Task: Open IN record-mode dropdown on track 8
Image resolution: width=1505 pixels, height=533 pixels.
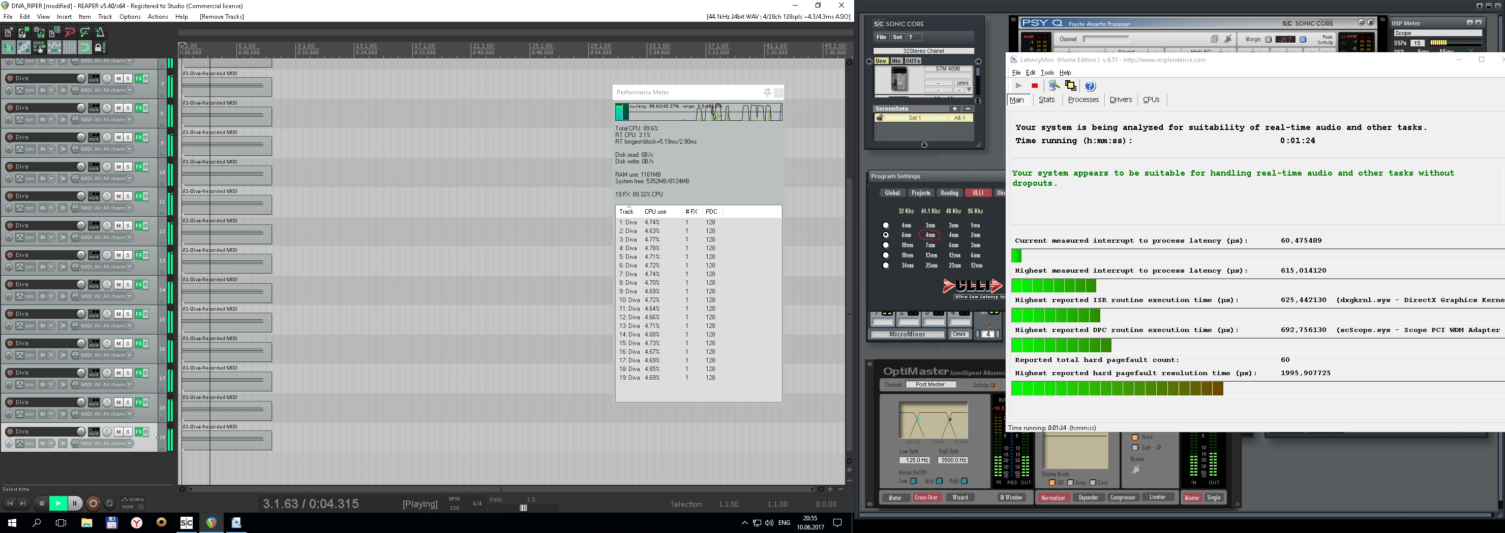Action: pos(51,120)
